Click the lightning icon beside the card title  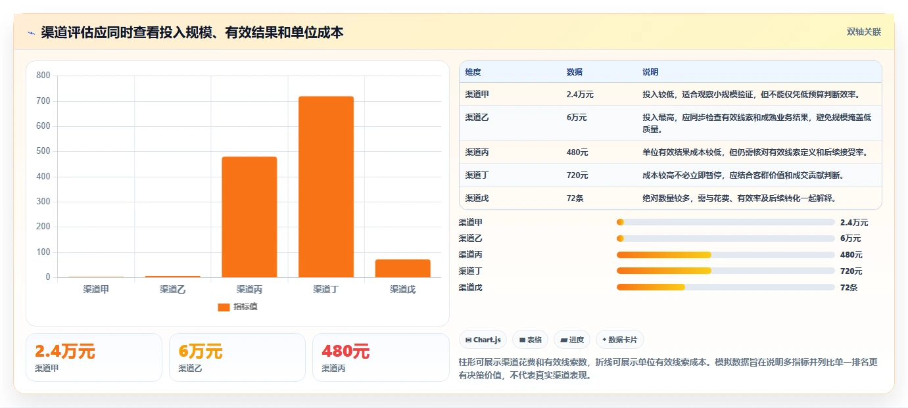pyautogui.click(x=31, y=33)
